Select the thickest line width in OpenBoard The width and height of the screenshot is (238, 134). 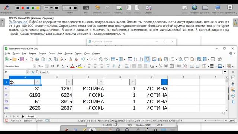(x=57, y=8)
